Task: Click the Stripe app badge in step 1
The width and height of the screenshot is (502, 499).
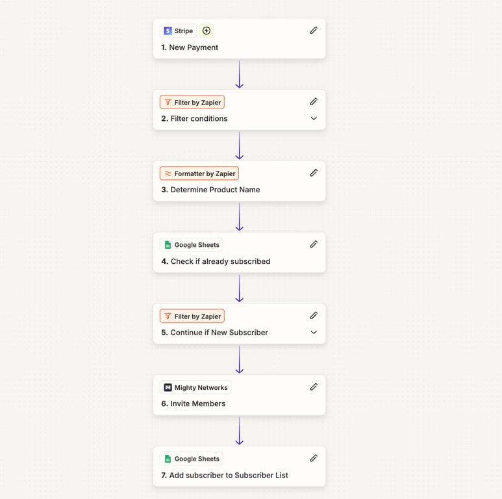Action: tap(178, 31)
